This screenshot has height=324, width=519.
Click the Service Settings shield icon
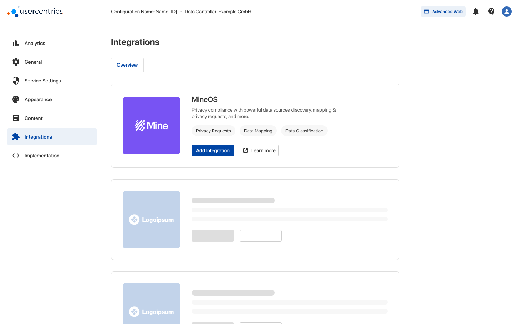pos(16,81)
